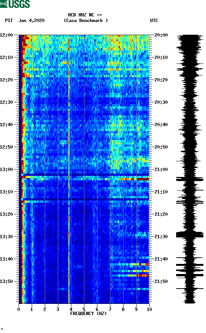
Task: Click the '1' frequency axis tick label
Action: [x=32, y=309]
